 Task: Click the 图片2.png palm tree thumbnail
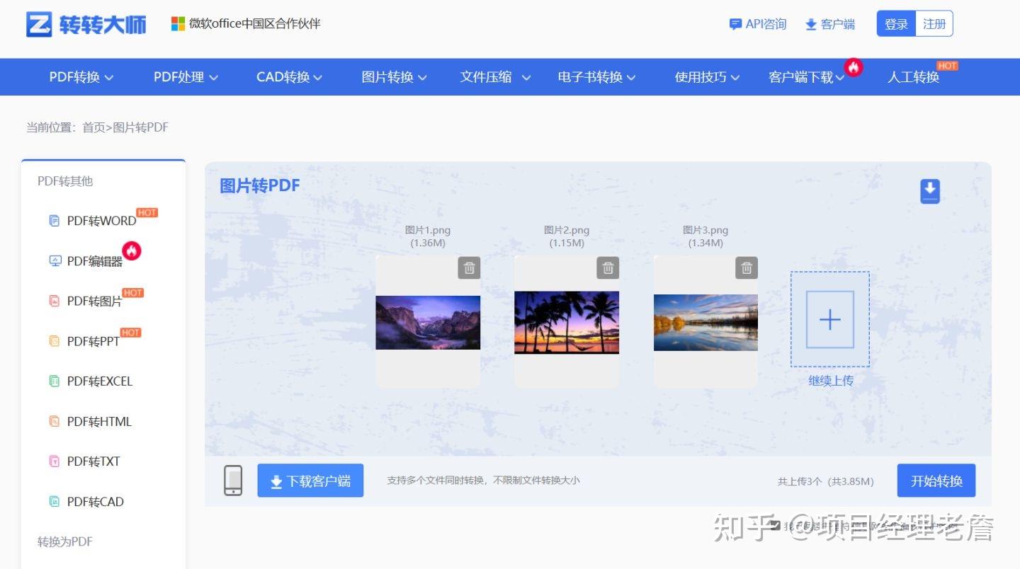point(567,322)
